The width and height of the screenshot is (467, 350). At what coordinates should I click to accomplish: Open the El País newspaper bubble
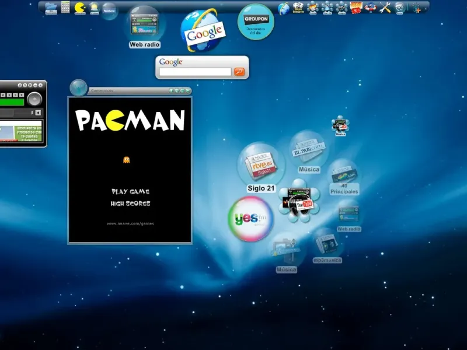point(309,149)
